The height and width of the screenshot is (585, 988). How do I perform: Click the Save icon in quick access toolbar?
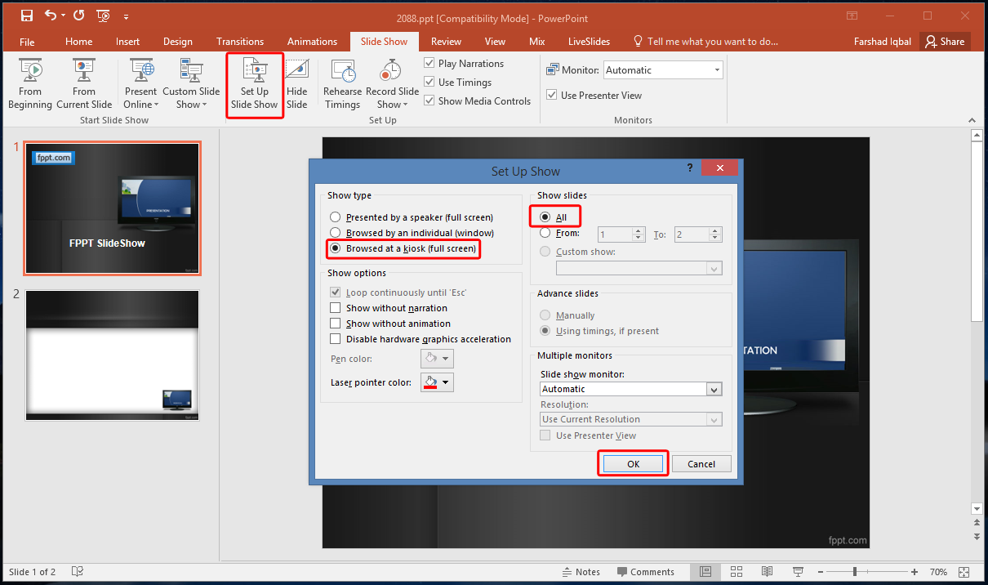point(27,16)
